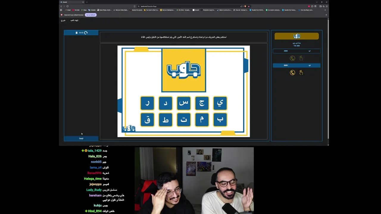Open a new browser tab
Viewport: 381px width, 214px height.
coord(87,2)
